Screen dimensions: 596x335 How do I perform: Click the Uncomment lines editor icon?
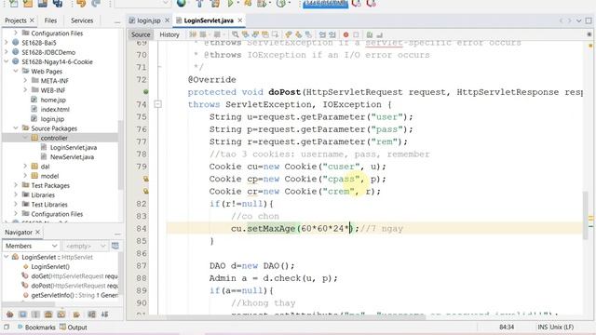[x=379, y=34]
